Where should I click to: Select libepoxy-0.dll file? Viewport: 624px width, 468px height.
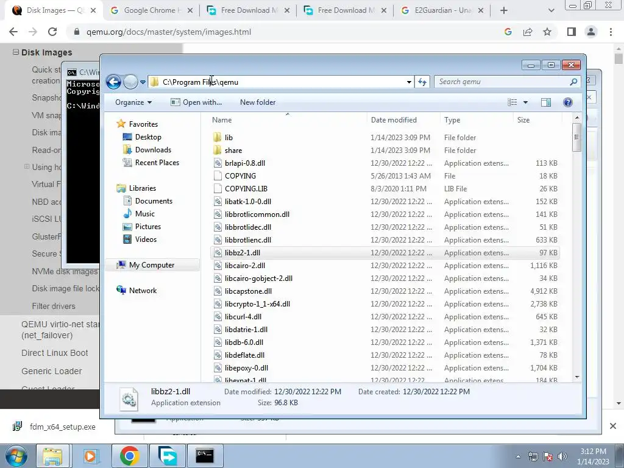tap(246, 367)
